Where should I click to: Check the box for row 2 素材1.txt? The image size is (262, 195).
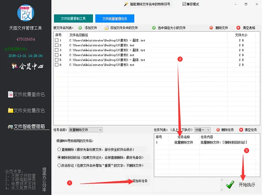click(56, 45)
